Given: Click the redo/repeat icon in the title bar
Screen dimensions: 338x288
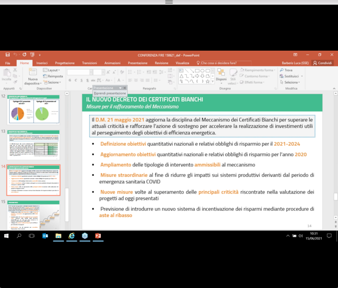Looking at the screenshot, I should pyautogui.click(x=25, y=55).
